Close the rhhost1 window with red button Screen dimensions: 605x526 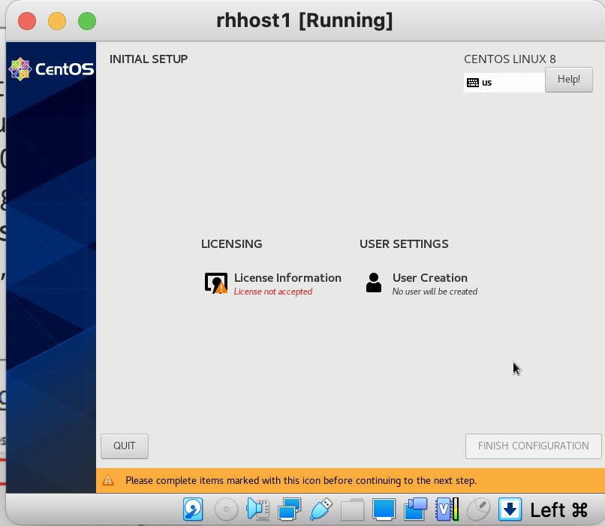(27, 21)
